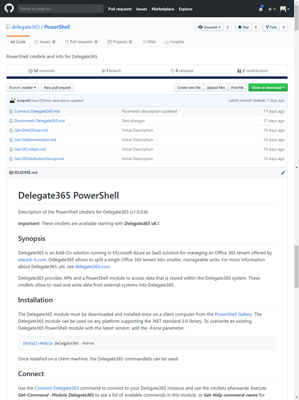Open Connect-Delegate365.md file

click(x=37, y=111)
